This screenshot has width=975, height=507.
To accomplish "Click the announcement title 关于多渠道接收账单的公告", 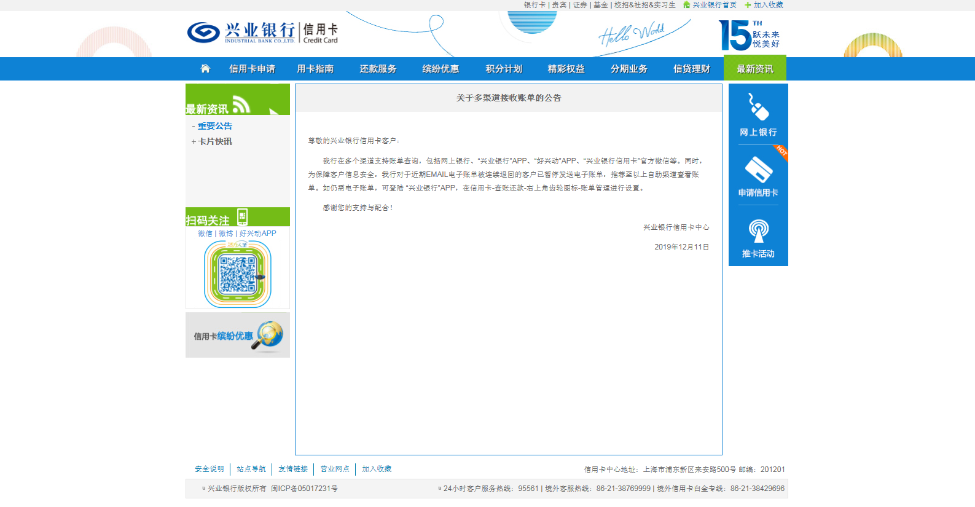I will coord(509,98).
